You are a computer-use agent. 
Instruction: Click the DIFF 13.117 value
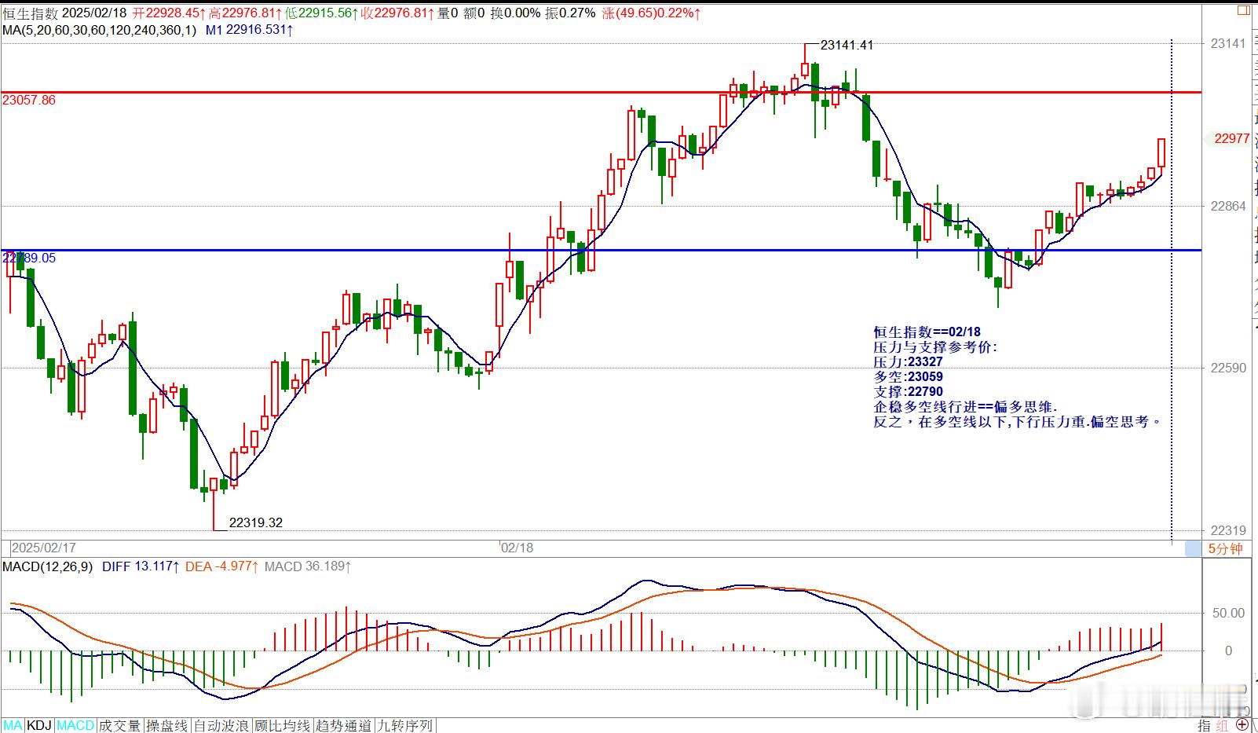141,566
